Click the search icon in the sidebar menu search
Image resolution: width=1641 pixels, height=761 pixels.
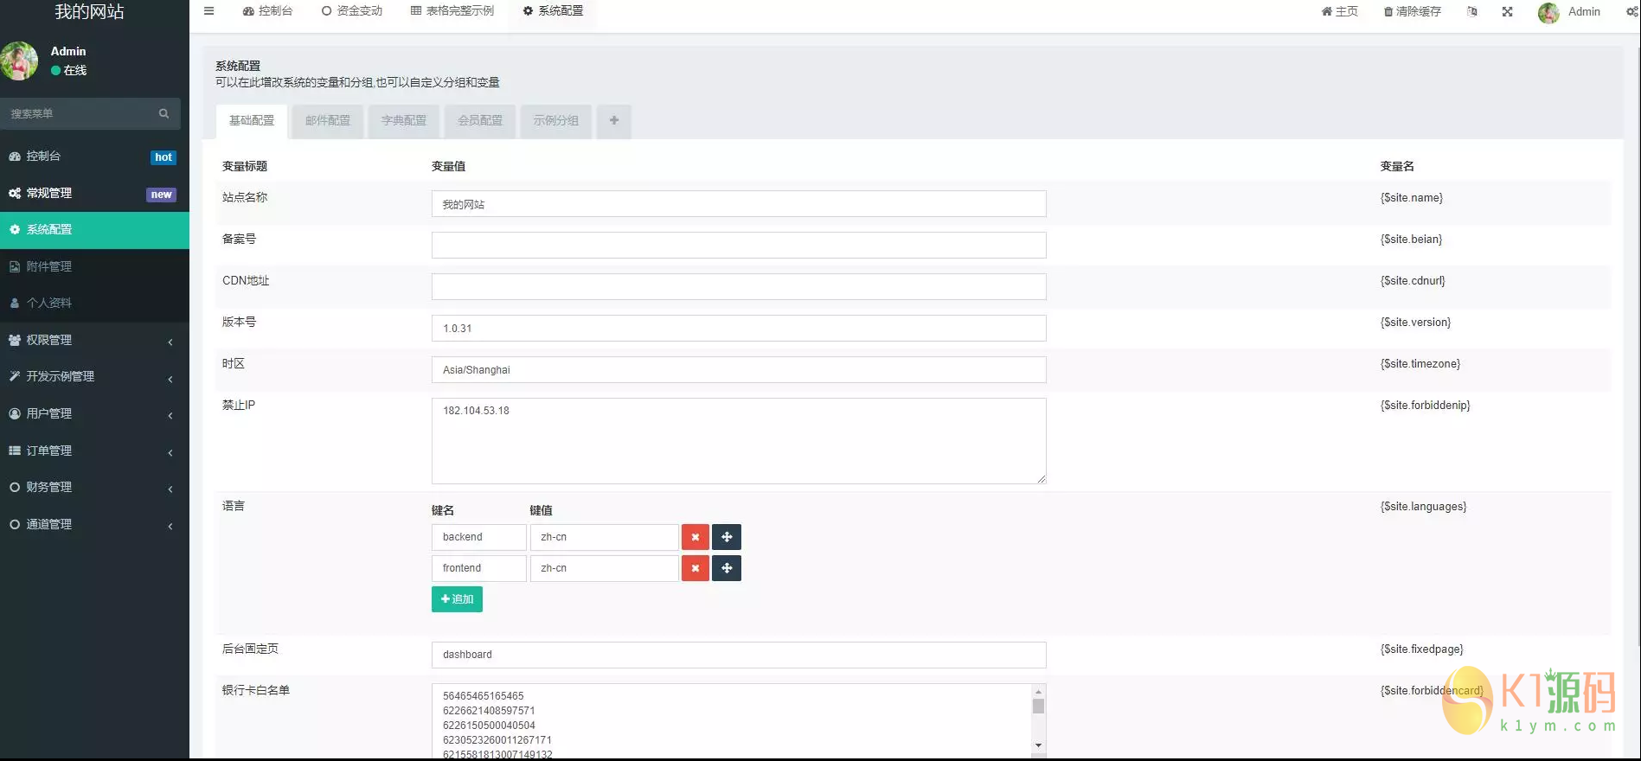(163, 113)
